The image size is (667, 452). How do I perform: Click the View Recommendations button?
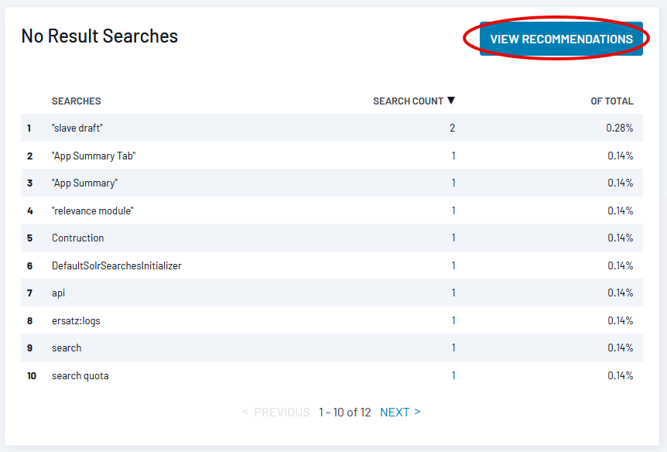pos(561,39)
